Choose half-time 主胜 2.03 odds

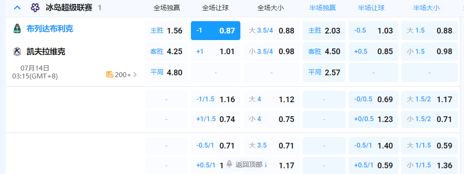(x=324, y=31)
